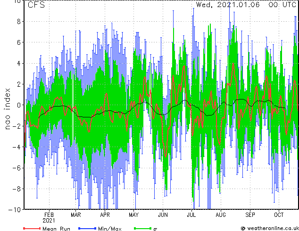Click the y-axis value 6
Screen dimensions: 299x231
19,42
